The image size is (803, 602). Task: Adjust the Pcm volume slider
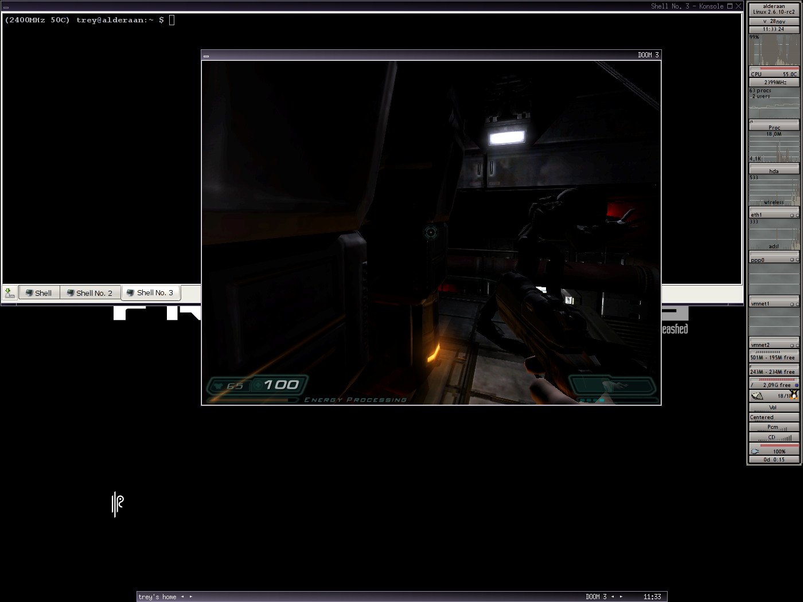pos(774,427)
